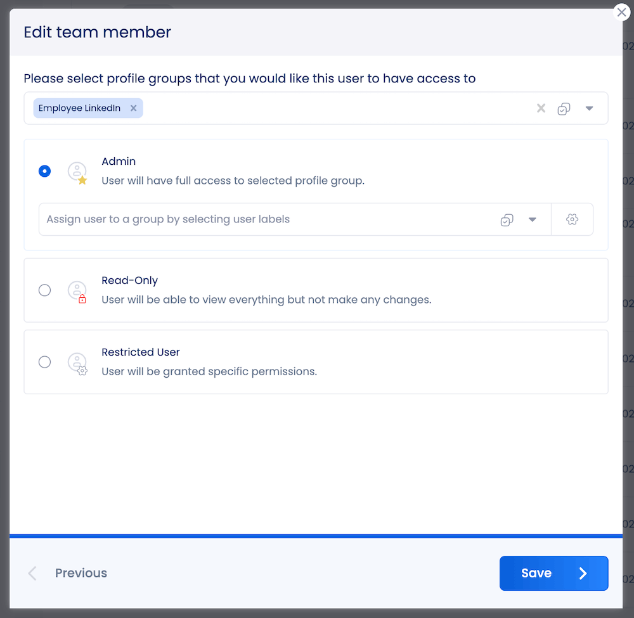
Task: Remove the Employee LinkedIn tag
Action: (x=133, y=108)
